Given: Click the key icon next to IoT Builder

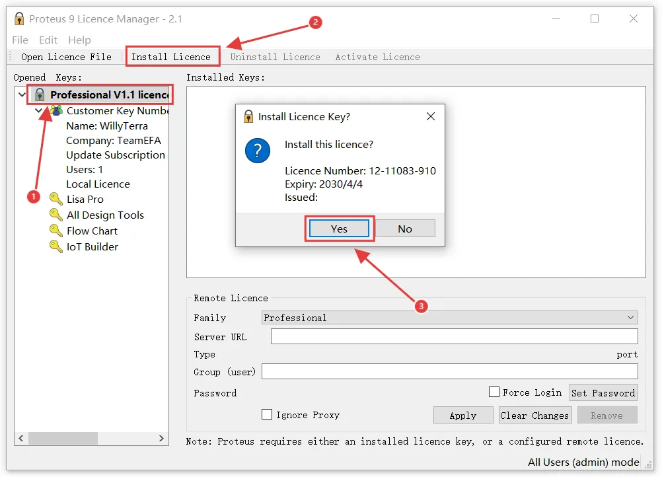Looking at the screenshot, I should 55,246.
